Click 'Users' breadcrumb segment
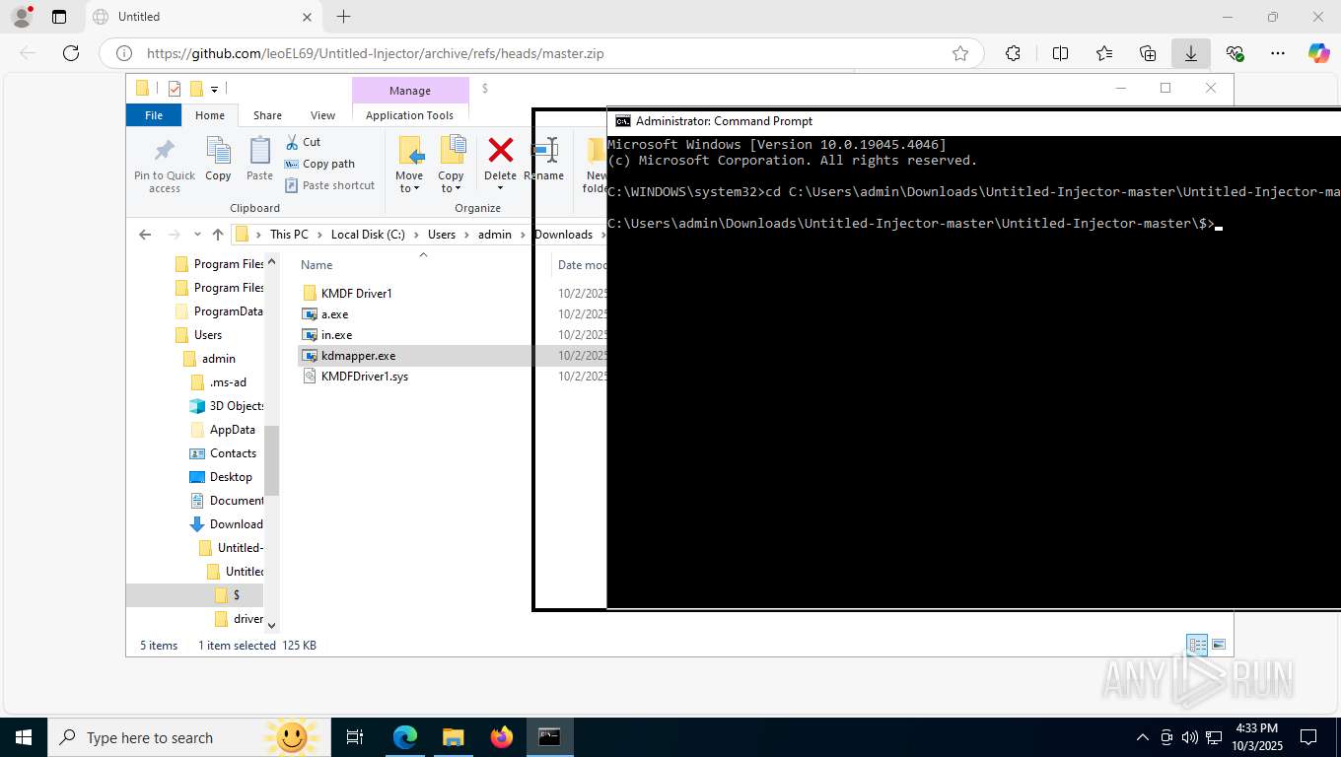1341x757 pixels. [442, 235]
